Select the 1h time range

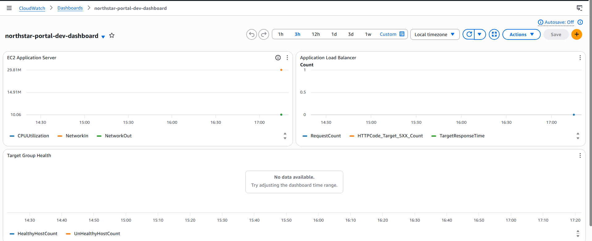coord(281,34)
